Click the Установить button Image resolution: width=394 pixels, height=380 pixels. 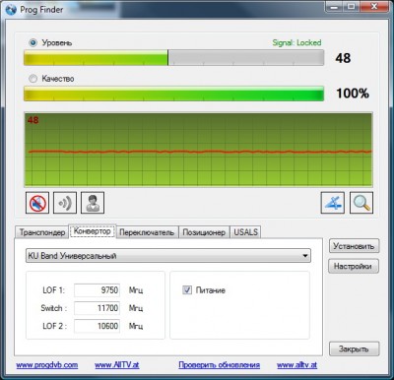click(x=354, y=246)
